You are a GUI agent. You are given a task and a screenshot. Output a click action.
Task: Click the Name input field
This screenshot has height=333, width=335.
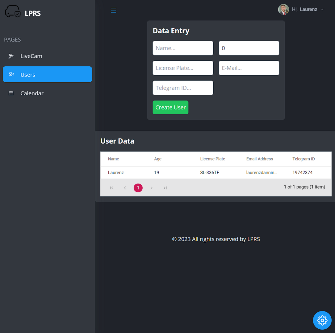point(183,48)
